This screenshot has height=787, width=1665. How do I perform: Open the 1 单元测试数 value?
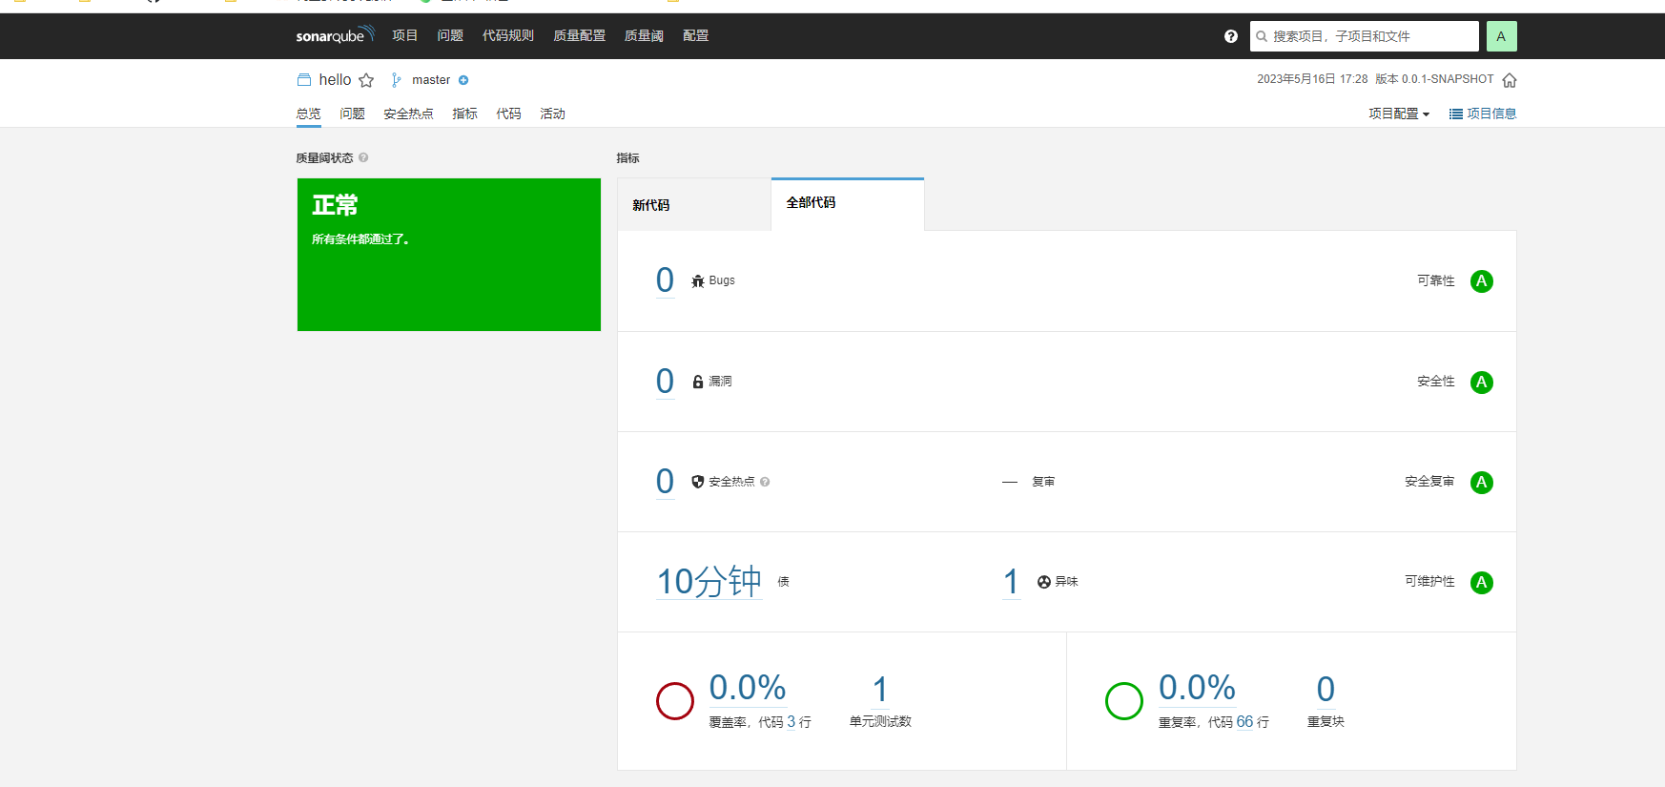click(x=880, y=690)
